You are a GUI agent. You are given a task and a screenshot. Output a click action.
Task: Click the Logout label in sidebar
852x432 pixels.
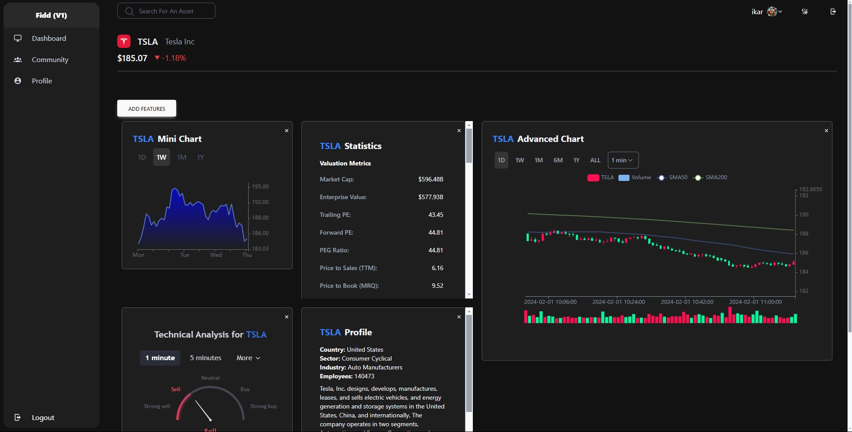[43, 417]
